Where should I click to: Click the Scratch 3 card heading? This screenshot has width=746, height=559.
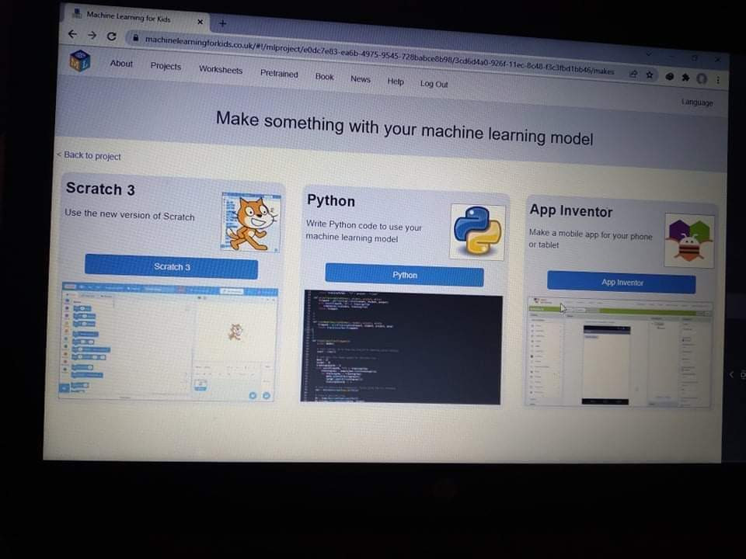(100, 189)
